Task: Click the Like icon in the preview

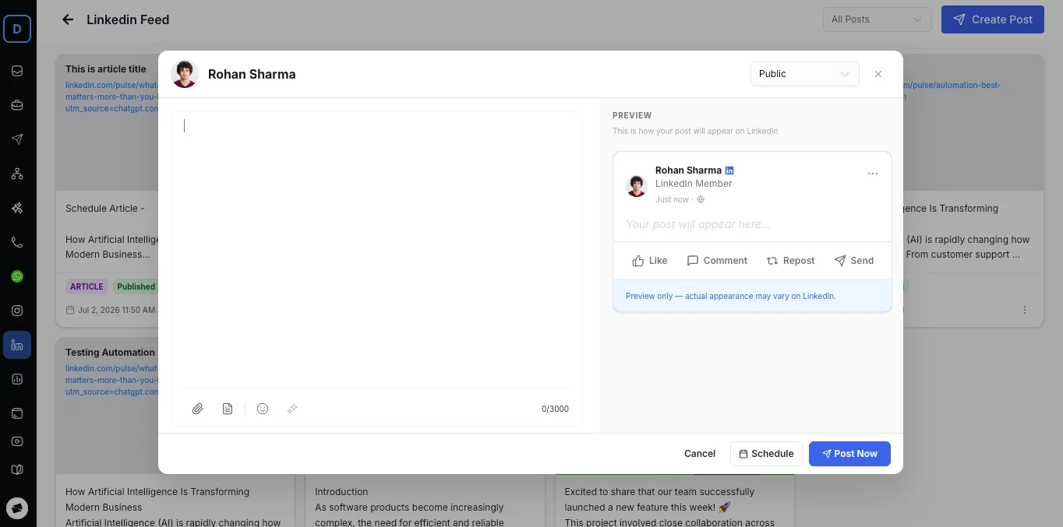Action: pos(638,261)
